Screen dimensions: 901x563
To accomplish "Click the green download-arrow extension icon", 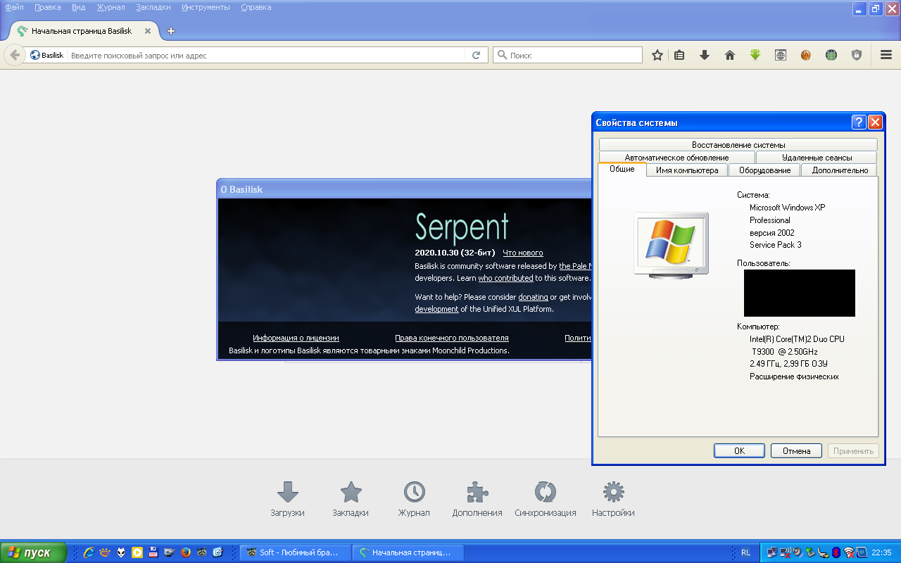I will [x=755, y=55].
